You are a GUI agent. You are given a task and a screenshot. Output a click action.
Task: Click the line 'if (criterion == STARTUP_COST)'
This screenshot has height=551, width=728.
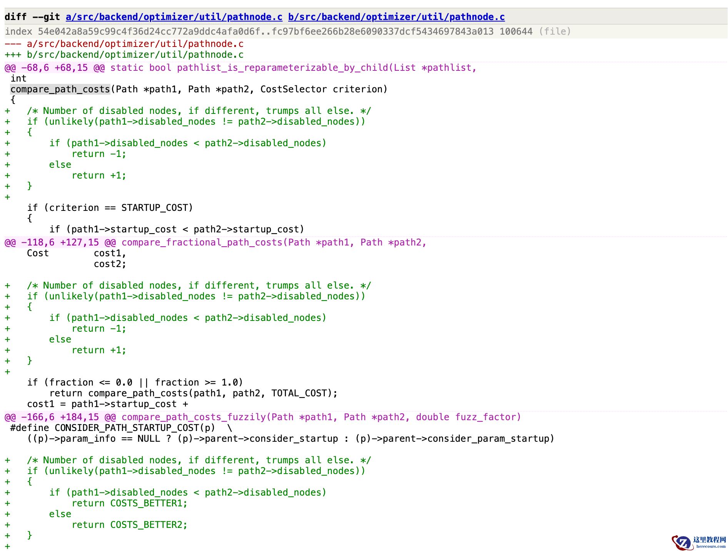[110, 208]
